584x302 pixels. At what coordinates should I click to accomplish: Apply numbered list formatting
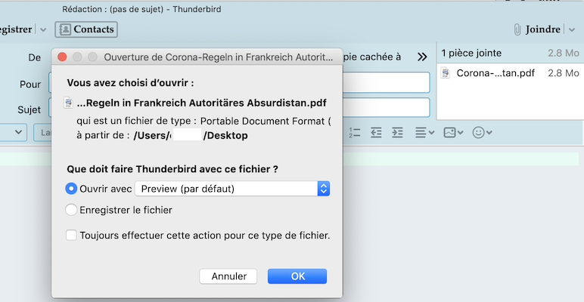[354, 132]
